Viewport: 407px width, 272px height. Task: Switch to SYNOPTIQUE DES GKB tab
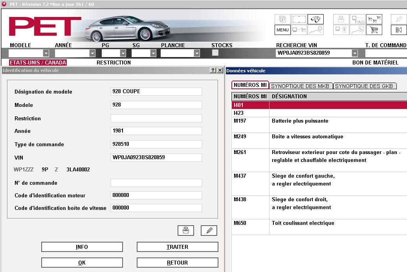pyautogui.click(x=364, y=86)
